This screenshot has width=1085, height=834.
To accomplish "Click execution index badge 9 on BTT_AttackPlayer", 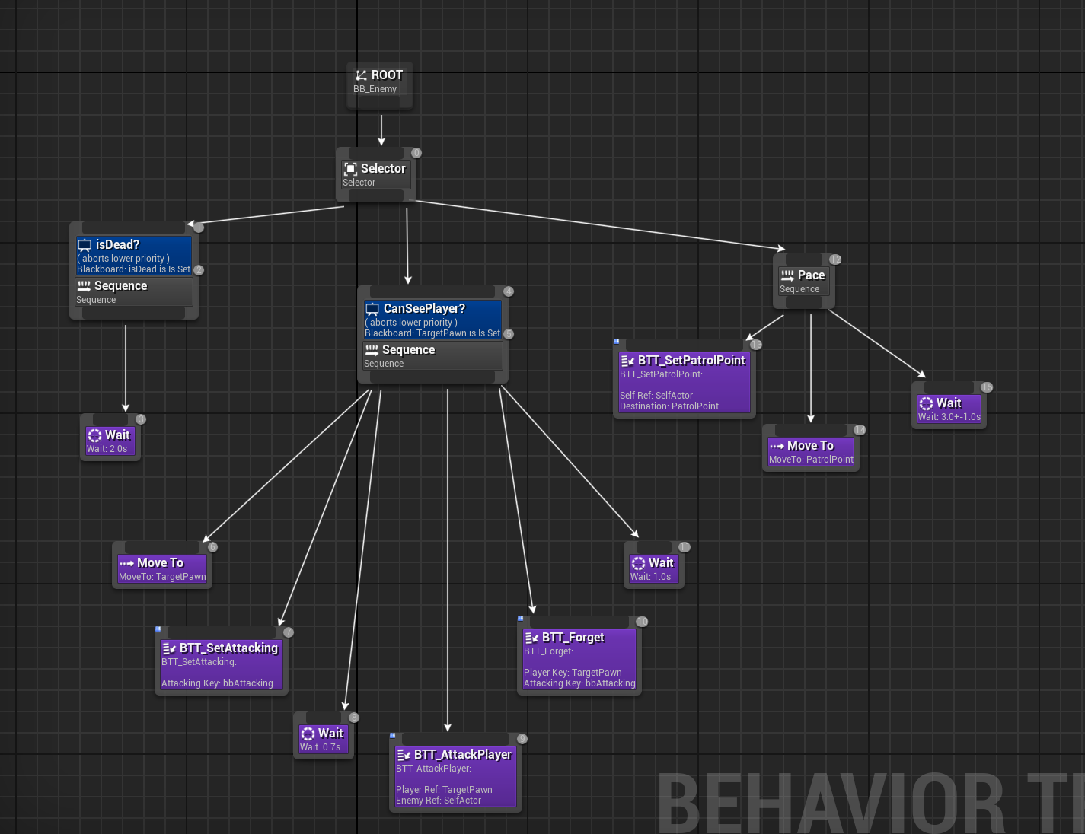I will click(x=522, y=739).
